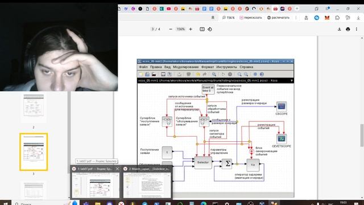Open a new browser tab with plus
This screenshot has width=364, height=205.
point(297,9)
